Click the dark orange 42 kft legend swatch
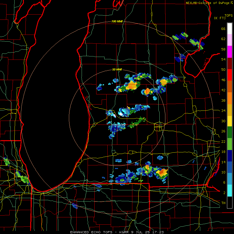Screen dimensions: 234x234 tap(230, 86)
